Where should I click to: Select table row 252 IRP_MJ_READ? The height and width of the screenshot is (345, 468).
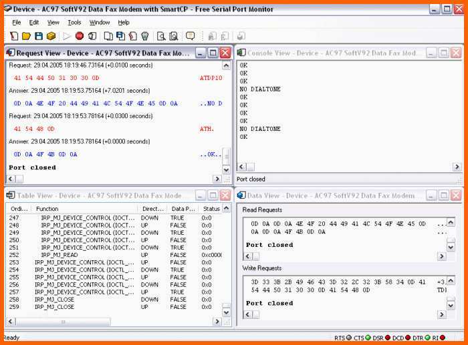pyautogui.click(x=114, y=255)
